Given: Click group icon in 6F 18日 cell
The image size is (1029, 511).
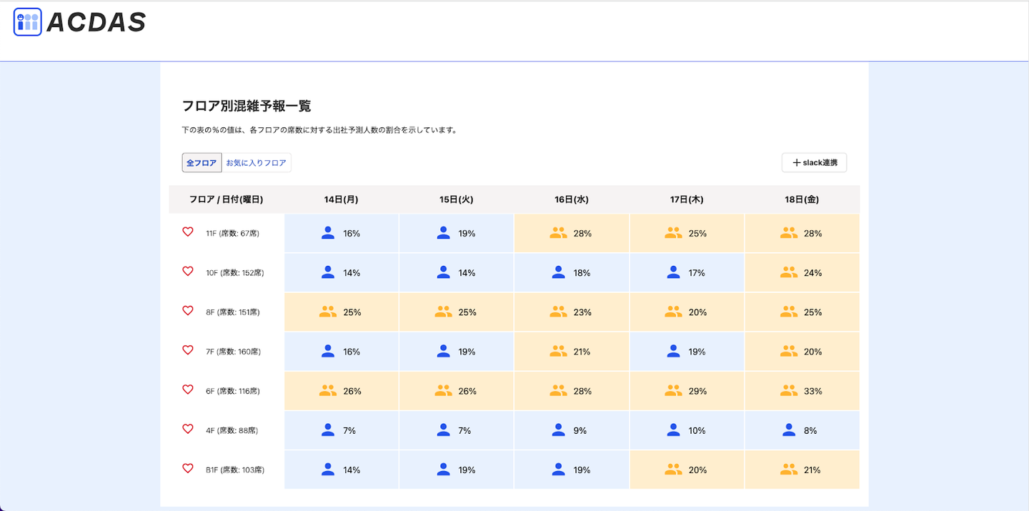Looking at the screenshot, I should point(789,391).
